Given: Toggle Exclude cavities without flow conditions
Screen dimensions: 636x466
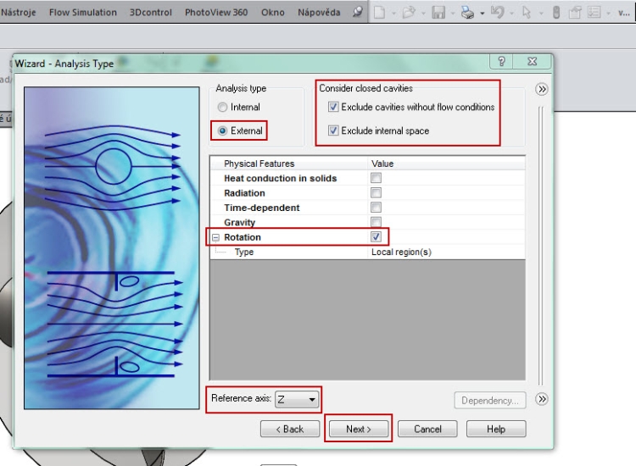Looking at the screenshot, I should [x=333, y=107].
